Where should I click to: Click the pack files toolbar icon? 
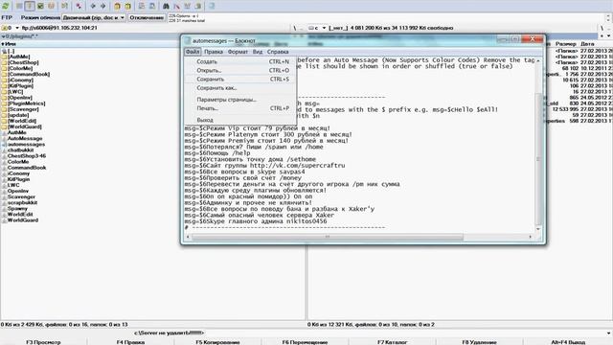point(117,6)
